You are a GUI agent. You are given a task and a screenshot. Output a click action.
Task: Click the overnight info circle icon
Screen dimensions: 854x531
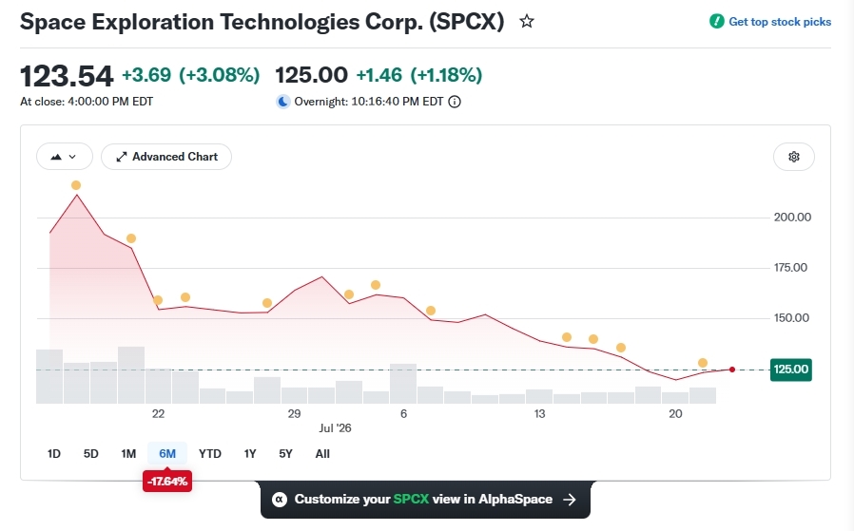tap(455, 102)
